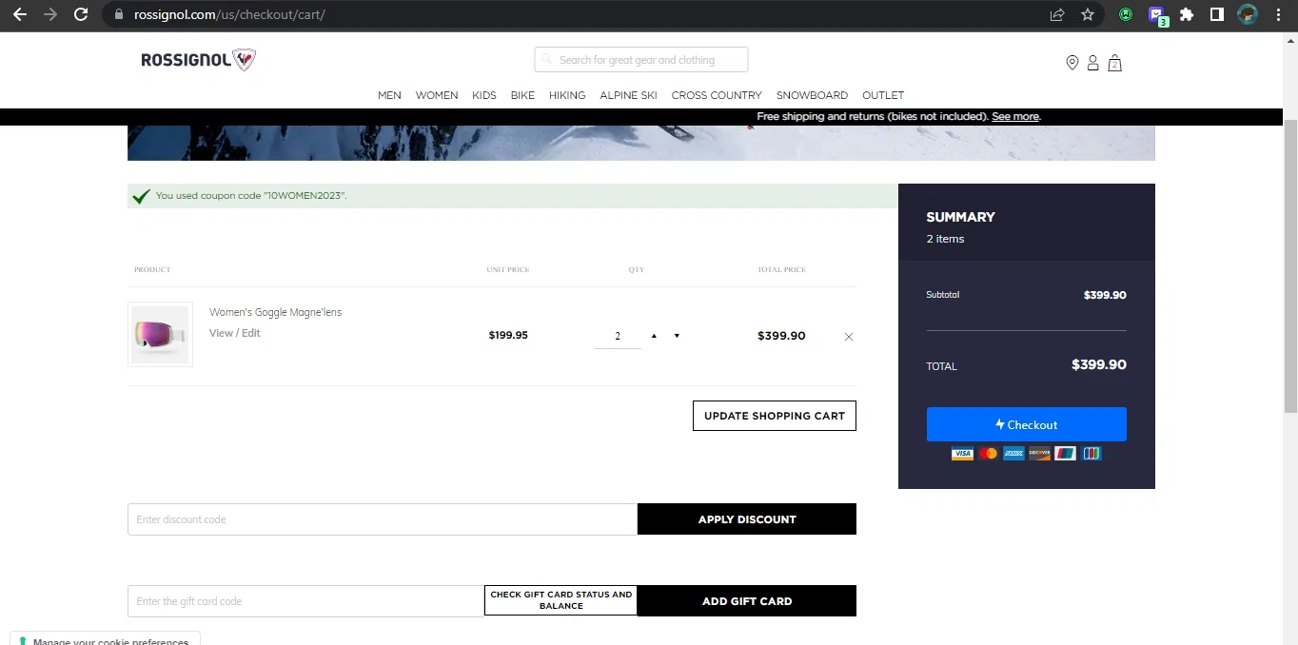
Task: Open the purple extension with badge 3
Action: (1157, 15)
